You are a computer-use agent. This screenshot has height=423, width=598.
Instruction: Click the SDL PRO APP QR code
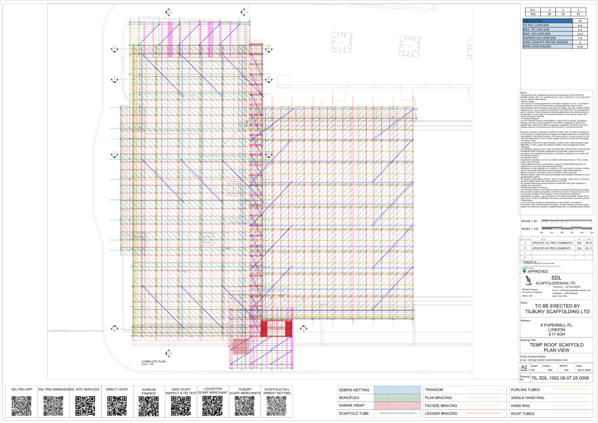click(x=22, y=406)
